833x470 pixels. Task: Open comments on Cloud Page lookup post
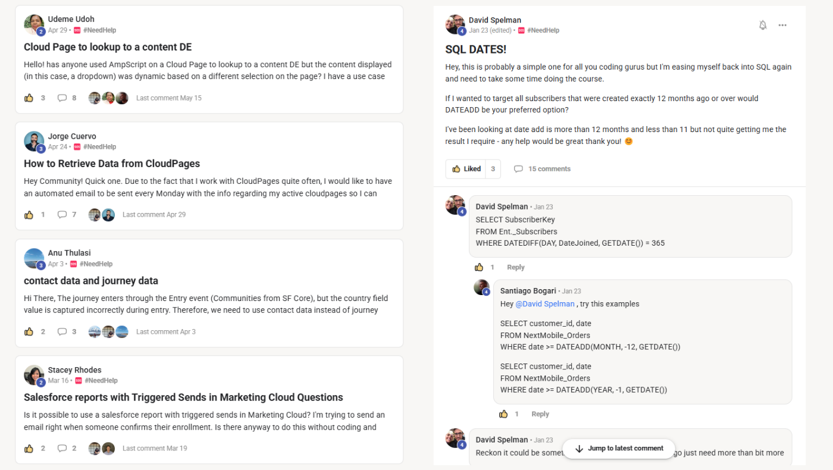click(x=62, y=98)
